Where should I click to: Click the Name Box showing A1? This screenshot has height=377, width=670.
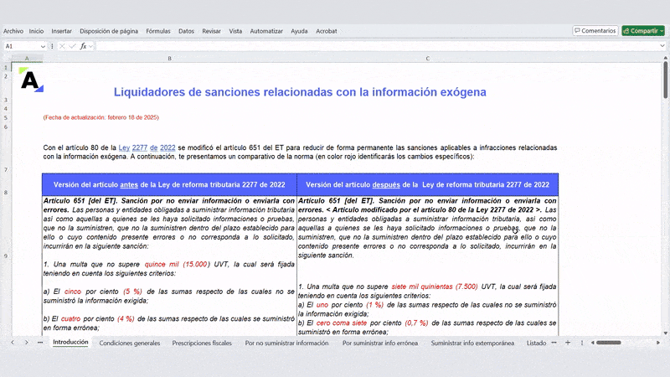[22, 46]
